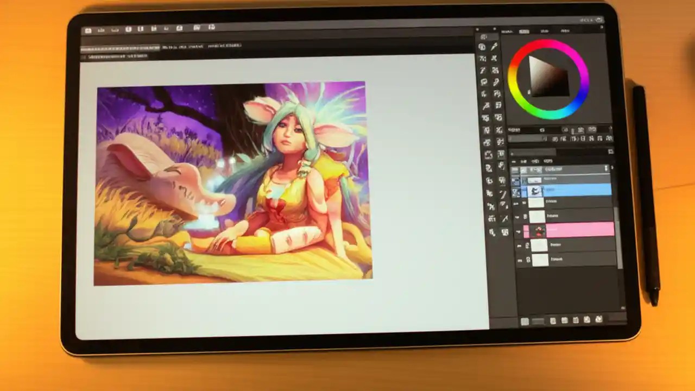This screenshot has height=391, width=695.
Task: Click the Move tool at the toolbox top
Action: tap(485, 35)
